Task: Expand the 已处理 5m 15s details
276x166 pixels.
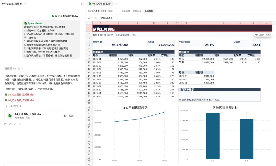Action: (14, 68)
